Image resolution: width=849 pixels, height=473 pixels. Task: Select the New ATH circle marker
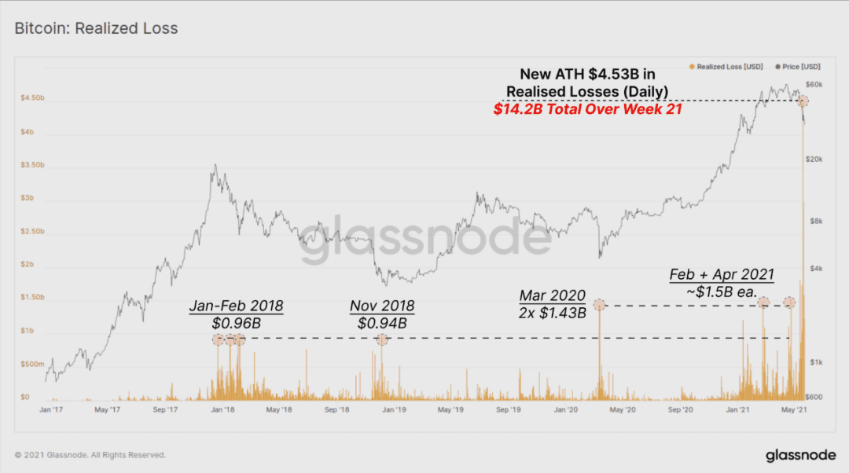click(803, 101)
